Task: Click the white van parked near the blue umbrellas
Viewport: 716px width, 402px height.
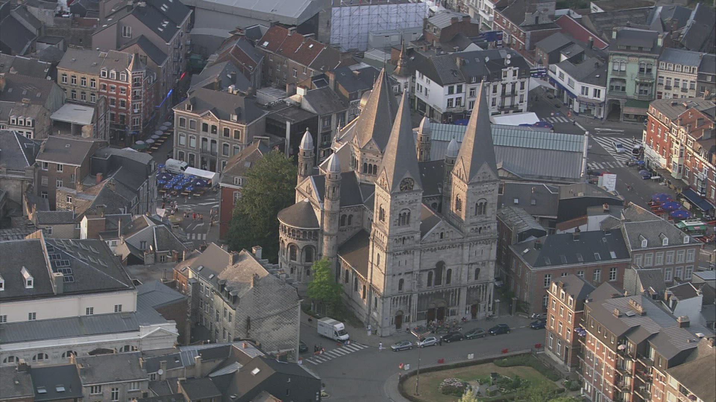Action: pyautogui.click(x=176, y=166)
